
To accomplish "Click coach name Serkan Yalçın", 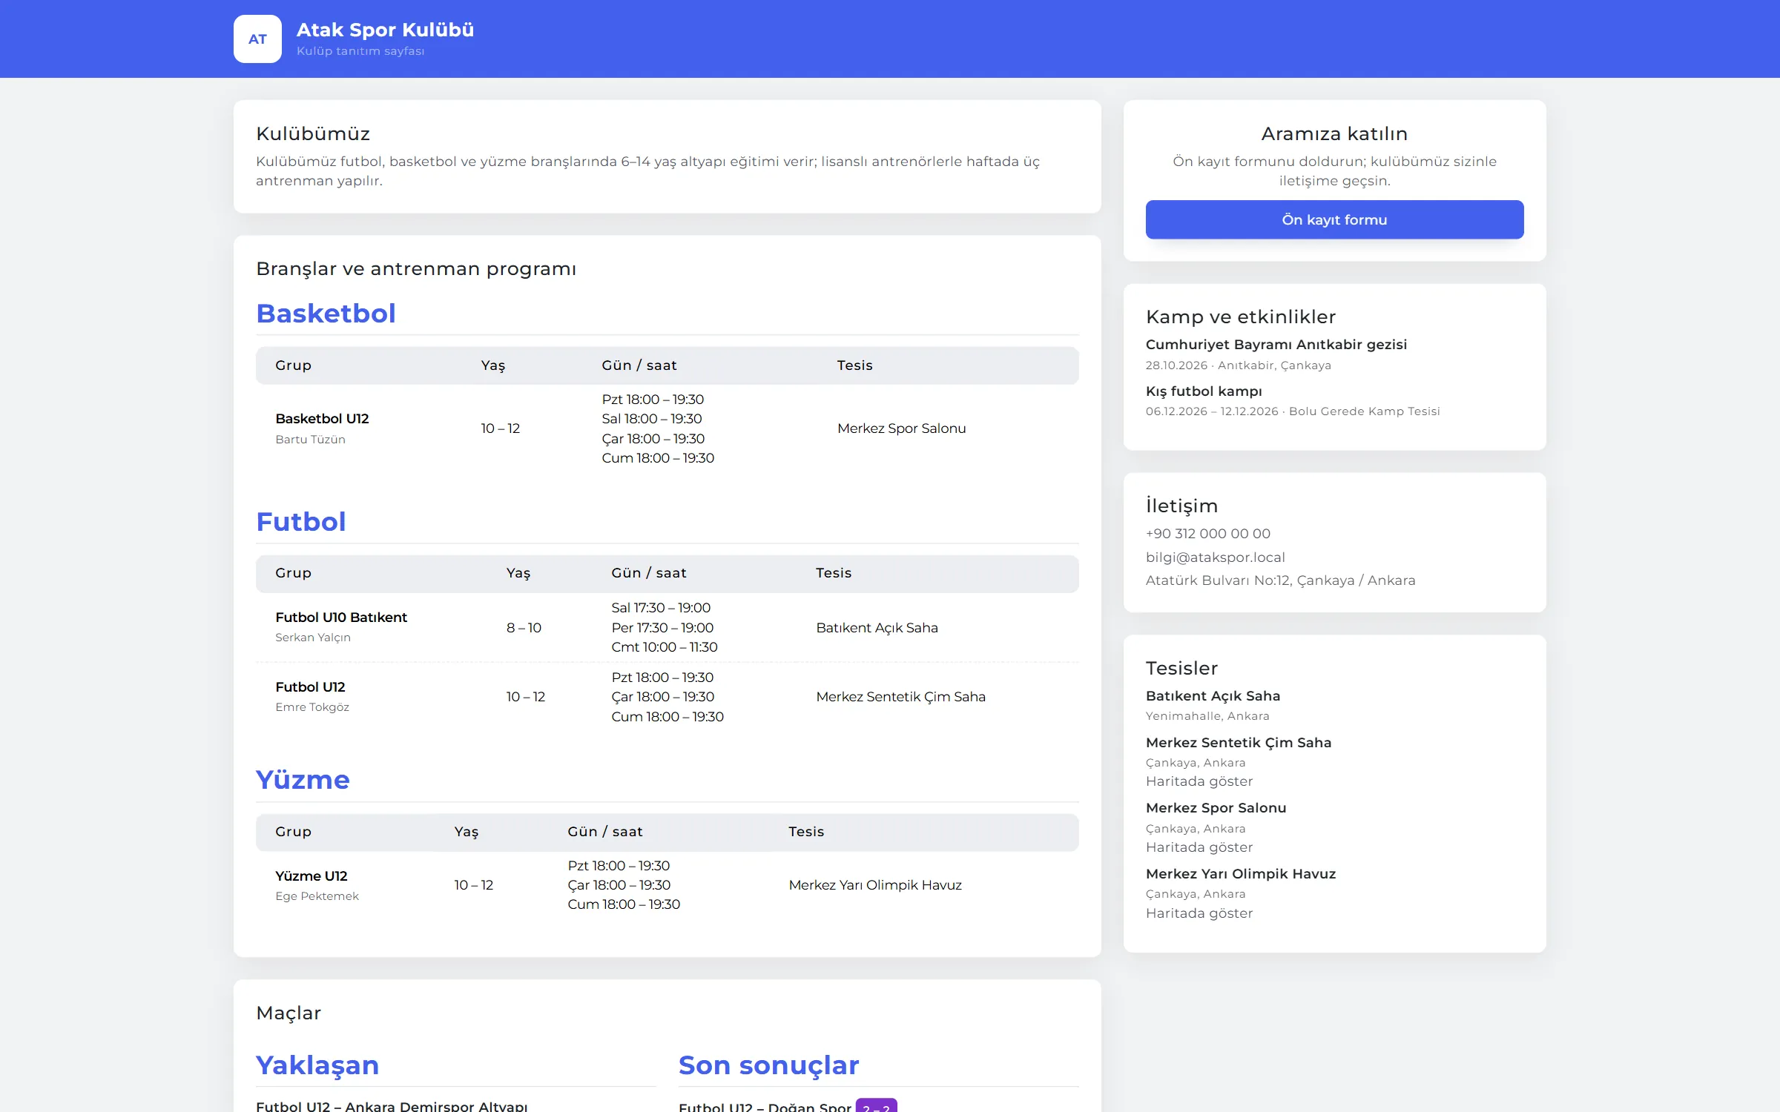I will tap(313, 638).
